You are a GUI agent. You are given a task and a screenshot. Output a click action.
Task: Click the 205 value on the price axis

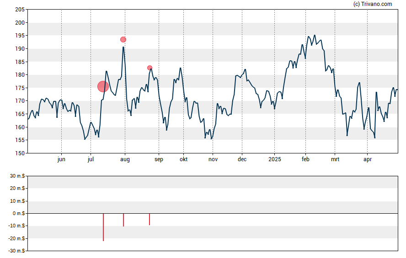(x=20, y=10)
